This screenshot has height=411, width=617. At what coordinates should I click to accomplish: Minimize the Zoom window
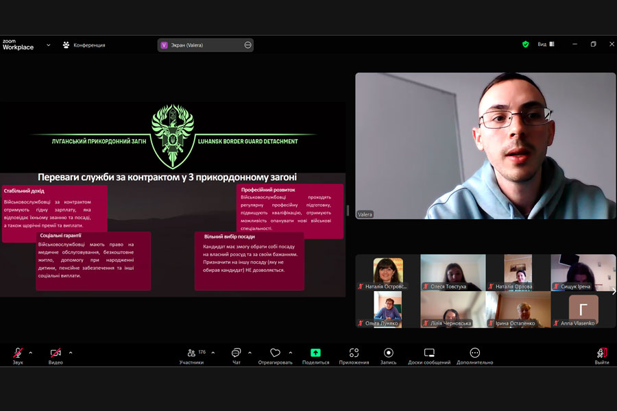tap(575, 44)
